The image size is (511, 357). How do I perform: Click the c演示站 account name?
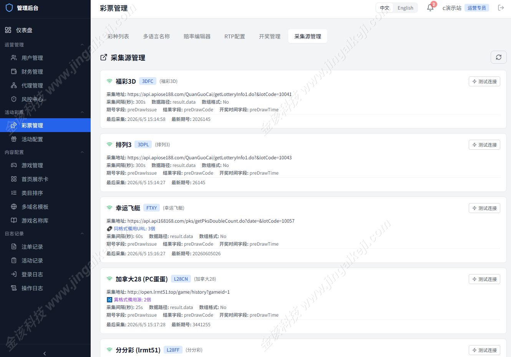coord(452,8)
